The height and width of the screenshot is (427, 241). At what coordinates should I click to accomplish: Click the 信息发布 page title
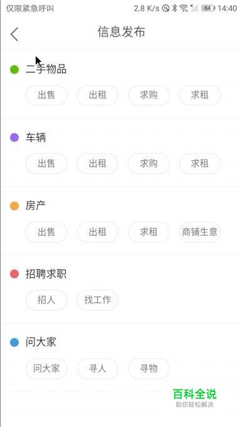pyautogui.click(x=121, y=32)
